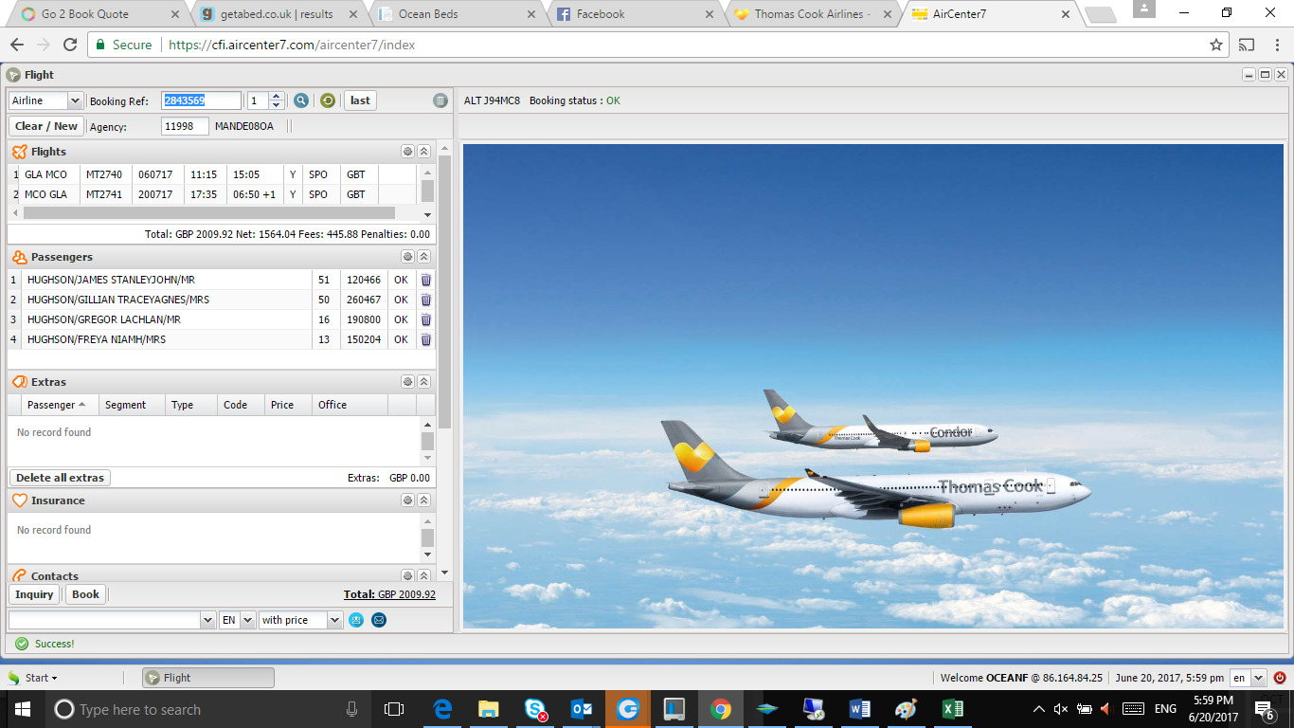This screenshot has width=1294, height=728.
Task: Bookmark this page with the star icon
Action: pos(1216,45)
